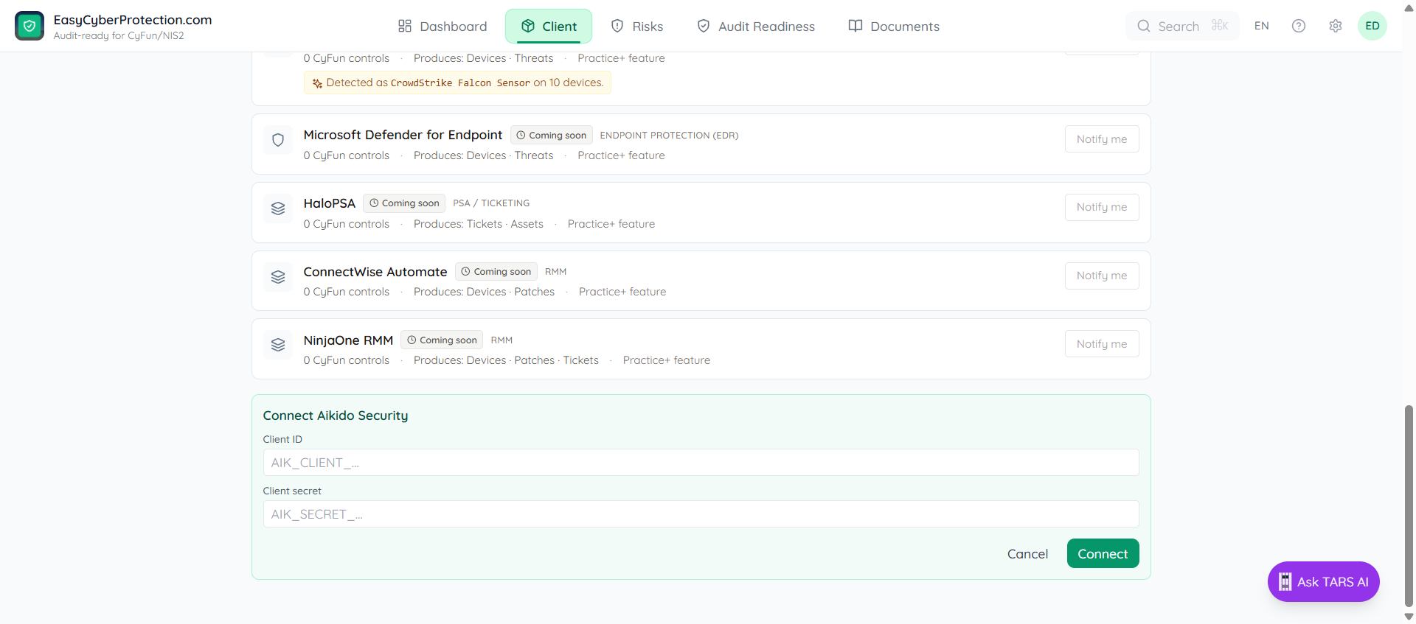The width and height of the screenshot is (1416, 624).
Task: Click the ConnectWise Automate integration name
Action: (375, 272)
